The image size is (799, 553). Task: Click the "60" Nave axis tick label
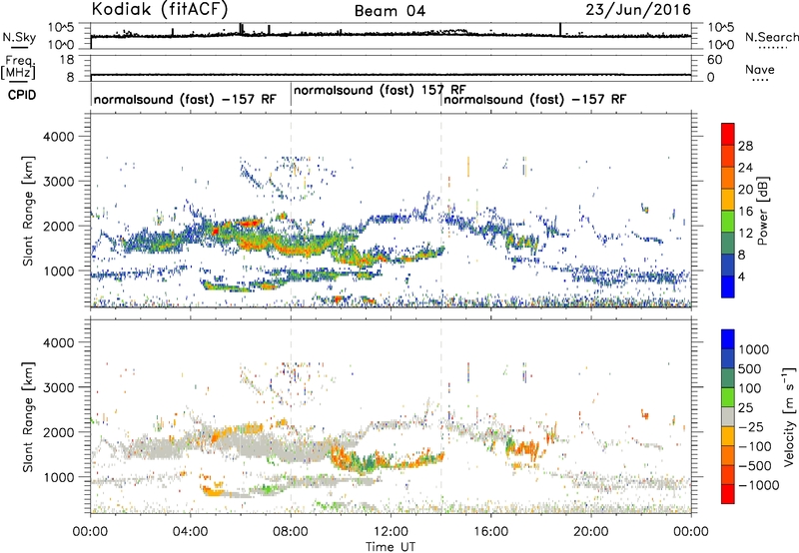coord(714,60)
